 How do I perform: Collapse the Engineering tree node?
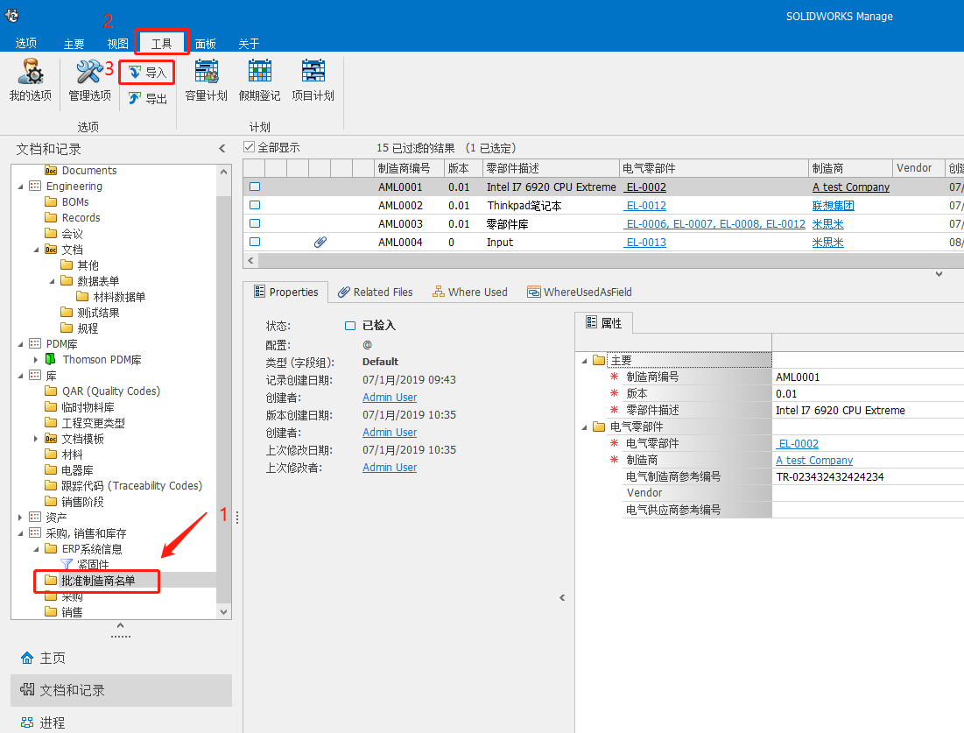21,187
